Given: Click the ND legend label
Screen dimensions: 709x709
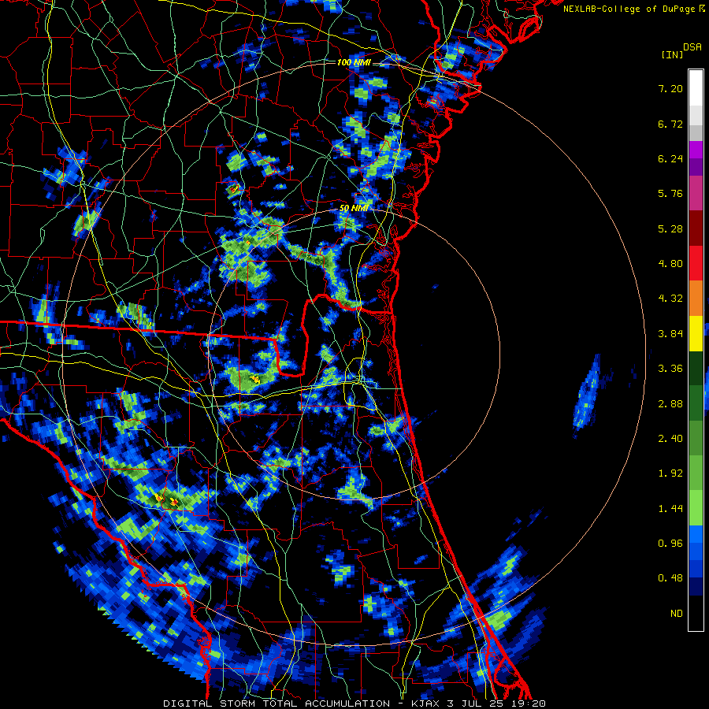Looking at the screenshot, I should (x=677, y=614).
